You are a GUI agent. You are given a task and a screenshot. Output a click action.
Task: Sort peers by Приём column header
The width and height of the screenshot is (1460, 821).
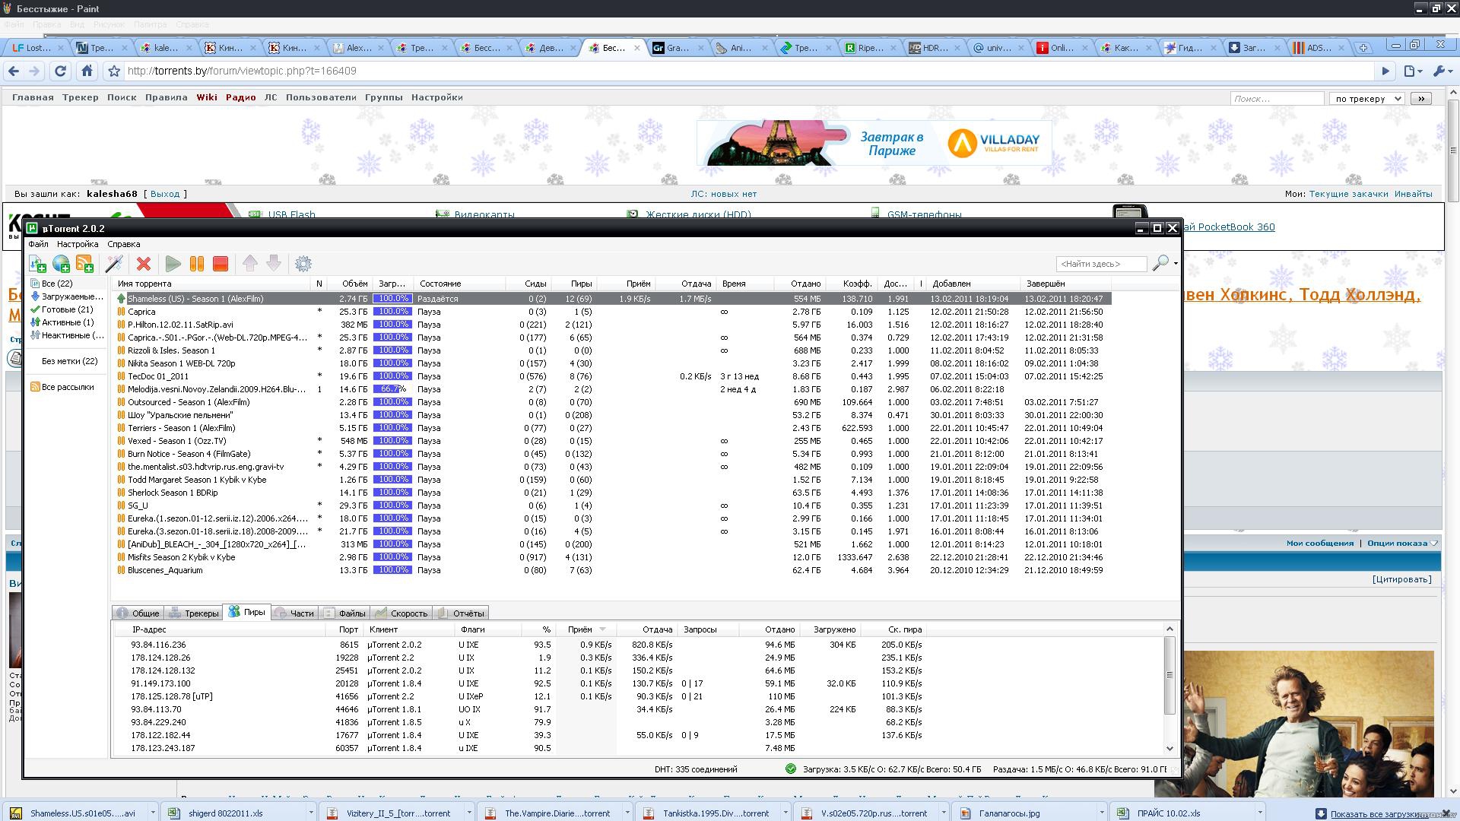[x=586, y=629]
